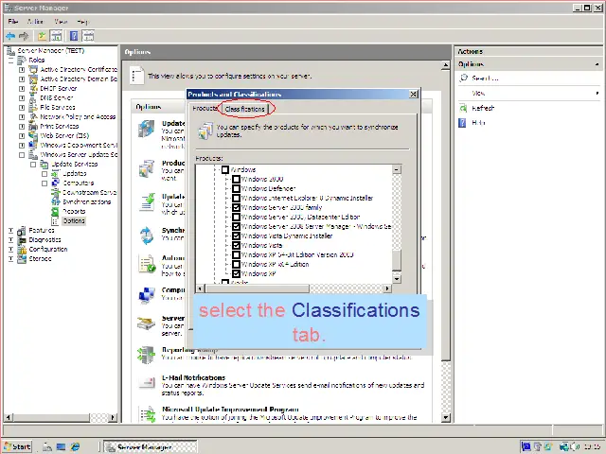Select Downstream Servers tree node
606x454 pixels.
[89, 192]
